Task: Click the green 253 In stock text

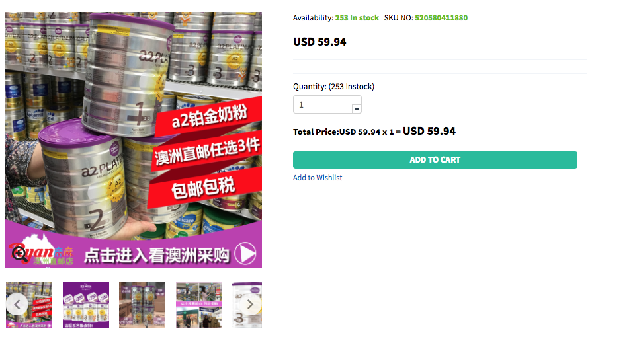Action: point(357,18)
